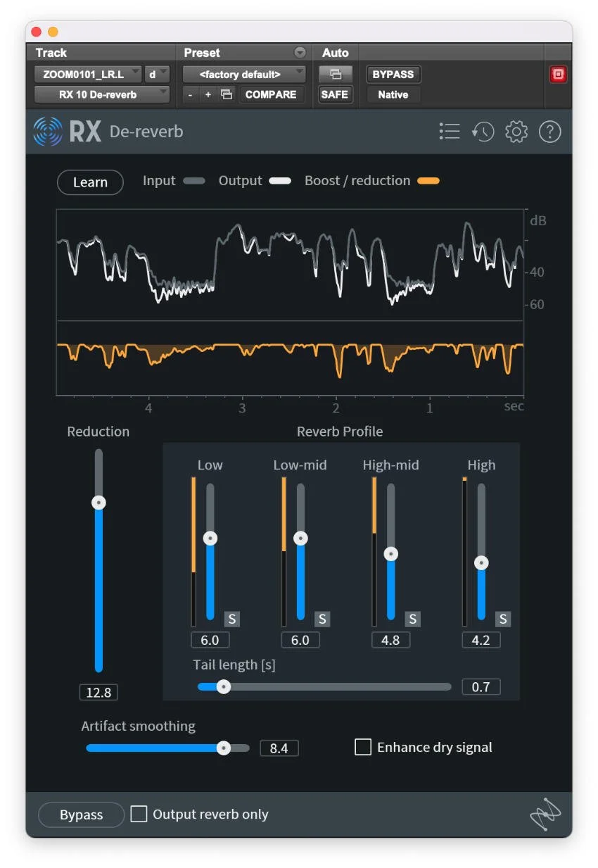Open the De-reverb settings gear icon

point(516,131)
